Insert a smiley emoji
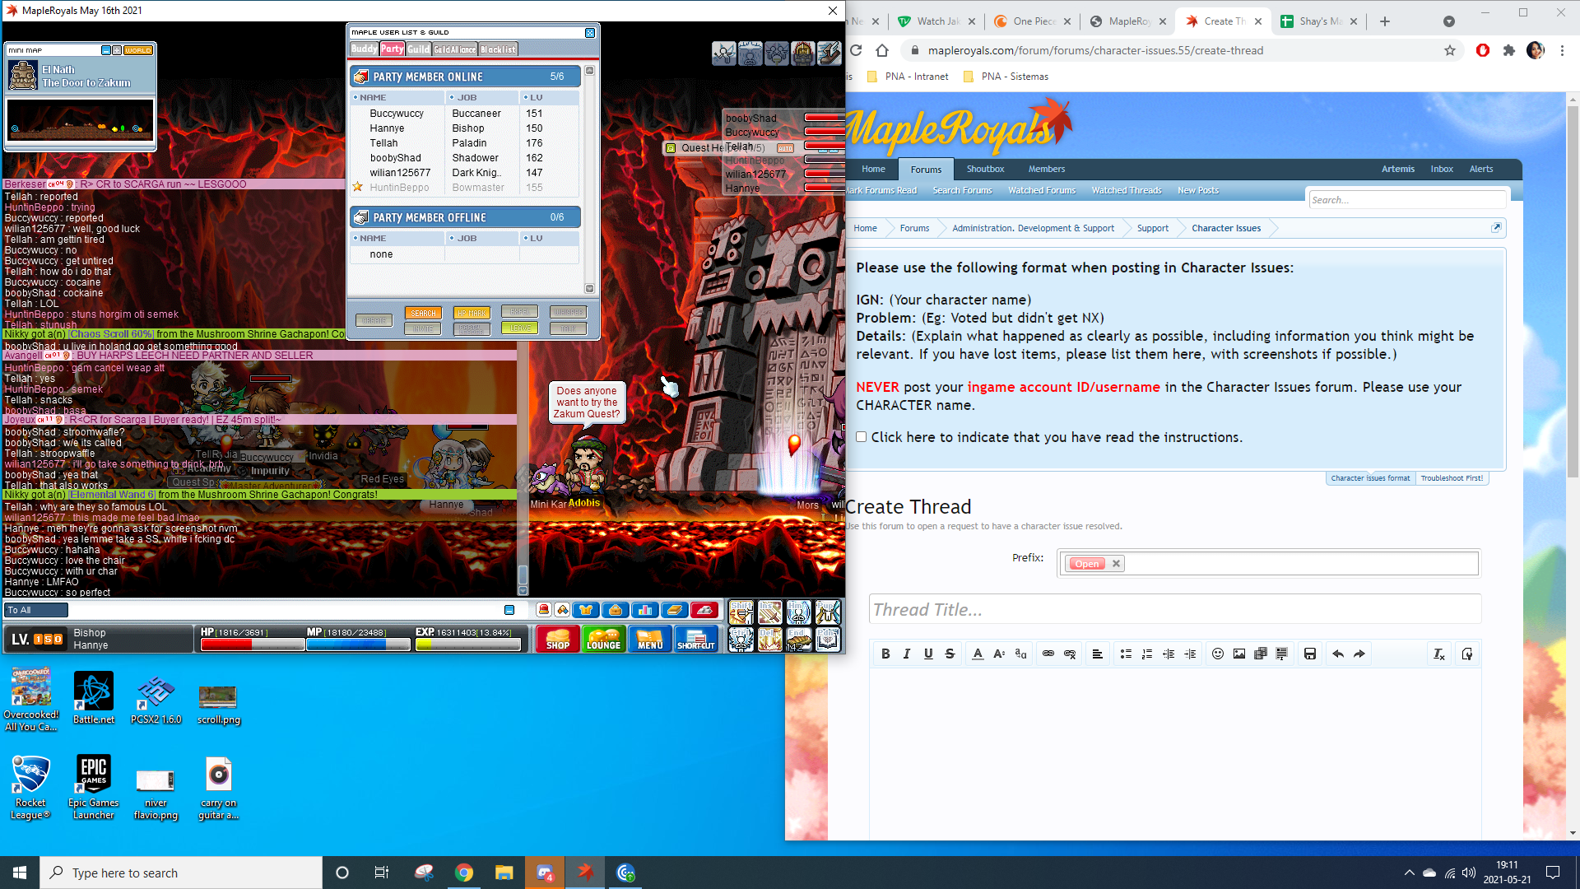Viewport: 1580px width, 889px height. pos(1217,654)
